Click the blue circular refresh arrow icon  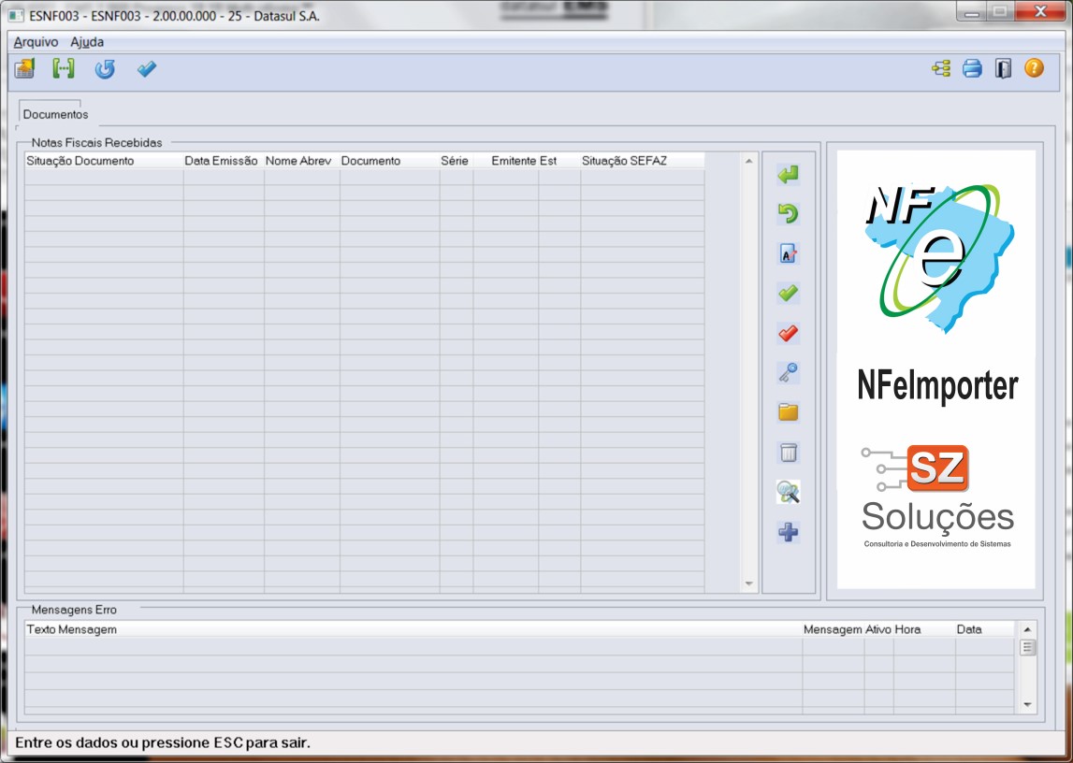coord(105,69)
